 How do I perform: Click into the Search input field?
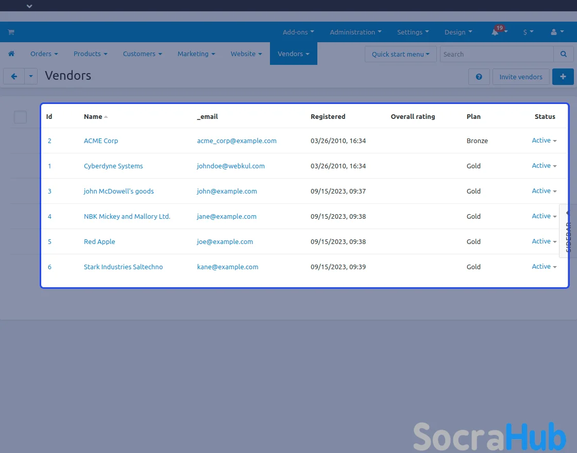click(x=496, y=54)
